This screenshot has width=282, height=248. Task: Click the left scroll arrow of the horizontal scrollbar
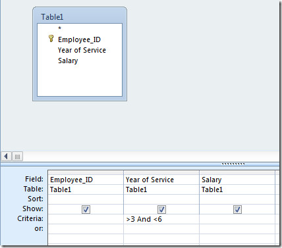[x=6, y=157]
